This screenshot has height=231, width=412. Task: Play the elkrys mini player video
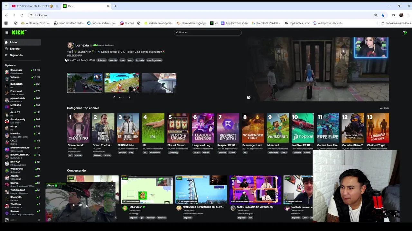73,205
